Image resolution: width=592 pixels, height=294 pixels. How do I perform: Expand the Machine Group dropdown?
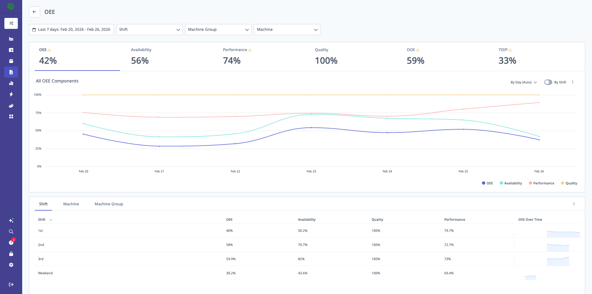218,30
